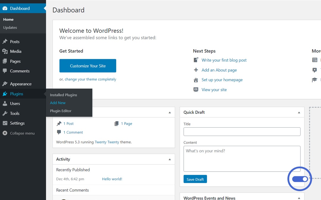Click the pages icon next to 1 Page
The width and height of the screenshot is (321, 200).
click(x=117, y=124)
